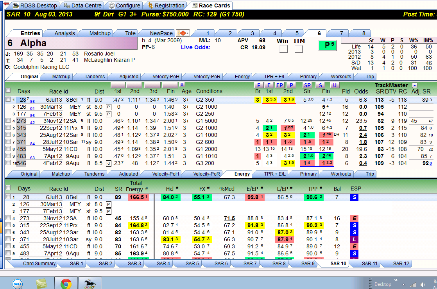Click total energy cell 166.5
The height and width of the screenshot is (289, 437).
point(138,197)
